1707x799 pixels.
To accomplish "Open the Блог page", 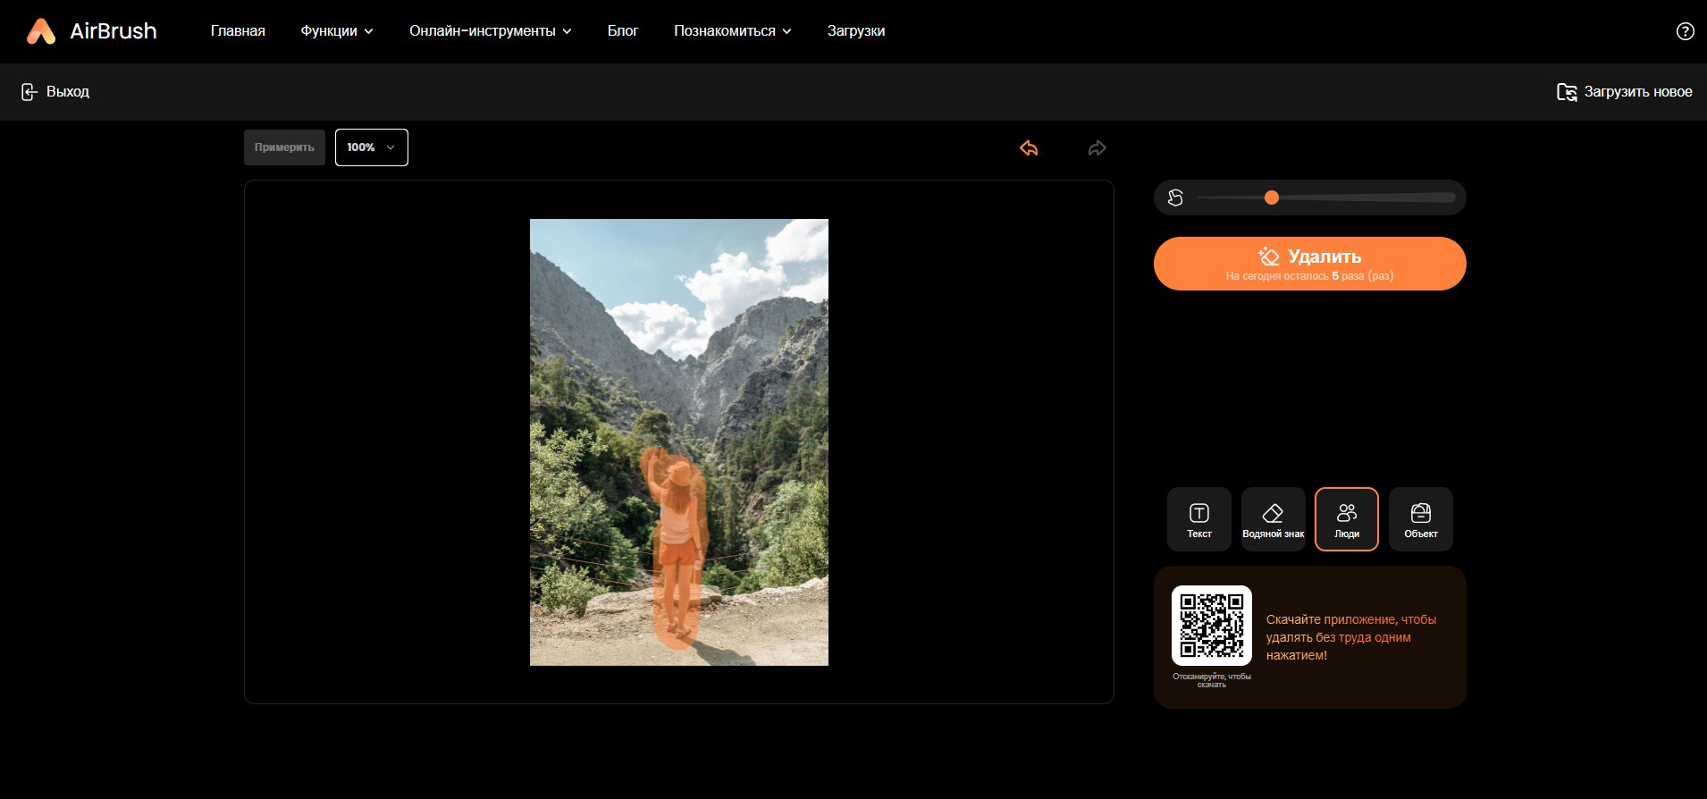I will tap(623, 31).
